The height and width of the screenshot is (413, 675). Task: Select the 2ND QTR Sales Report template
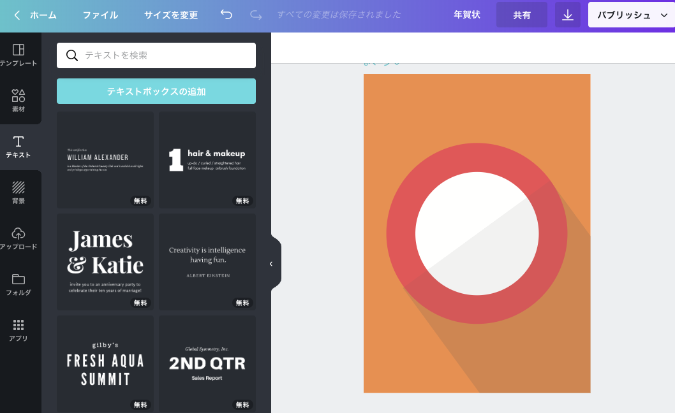click(x=207, y=364)
